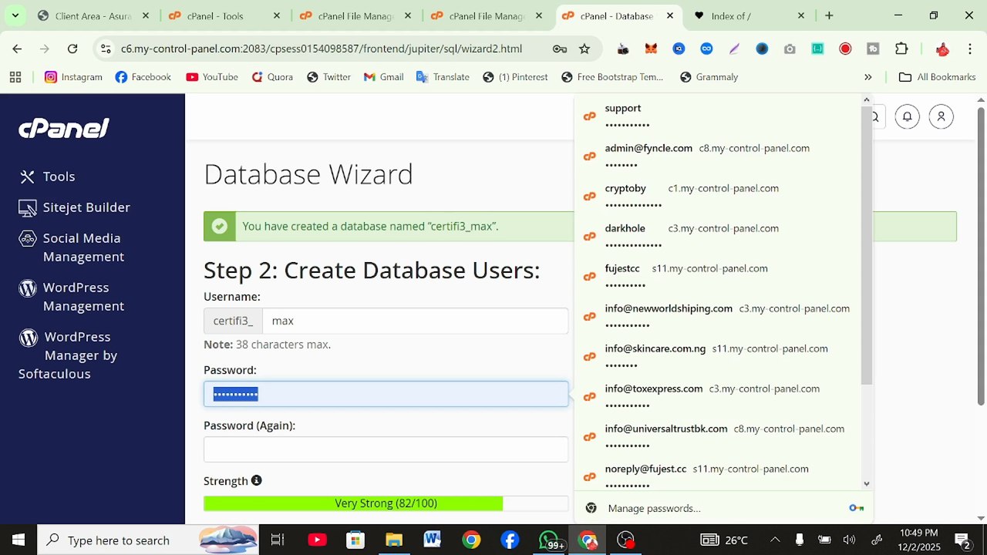The width and height of the screenshot is (987, 555).
Task: Open volume control in system tray
Action: pos(849,540)
